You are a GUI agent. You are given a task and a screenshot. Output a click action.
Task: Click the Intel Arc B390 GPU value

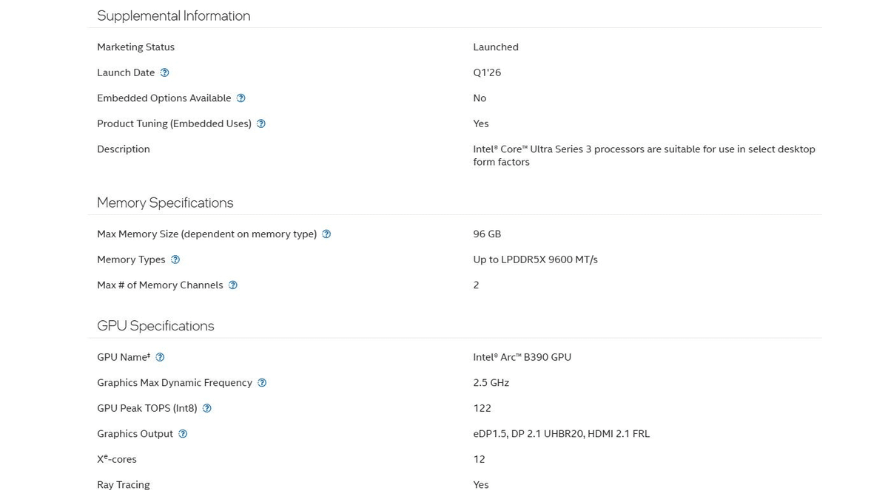tap(522, 357)
